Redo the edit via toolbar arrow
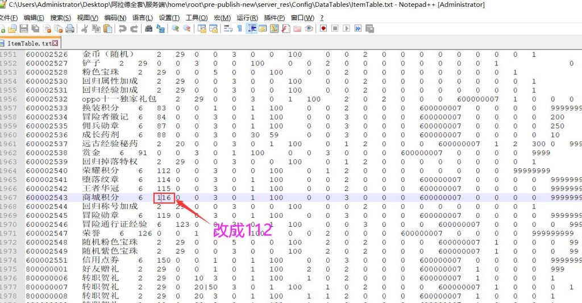This screenshot has height=303, width=582. (x=134, y=28)
